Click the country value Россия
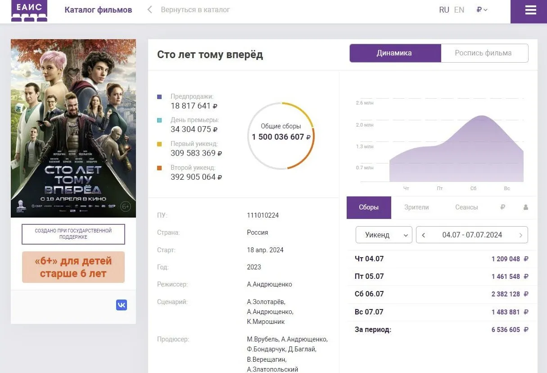Viewport: 547px width, 373px height. click(x=258, y=232)
